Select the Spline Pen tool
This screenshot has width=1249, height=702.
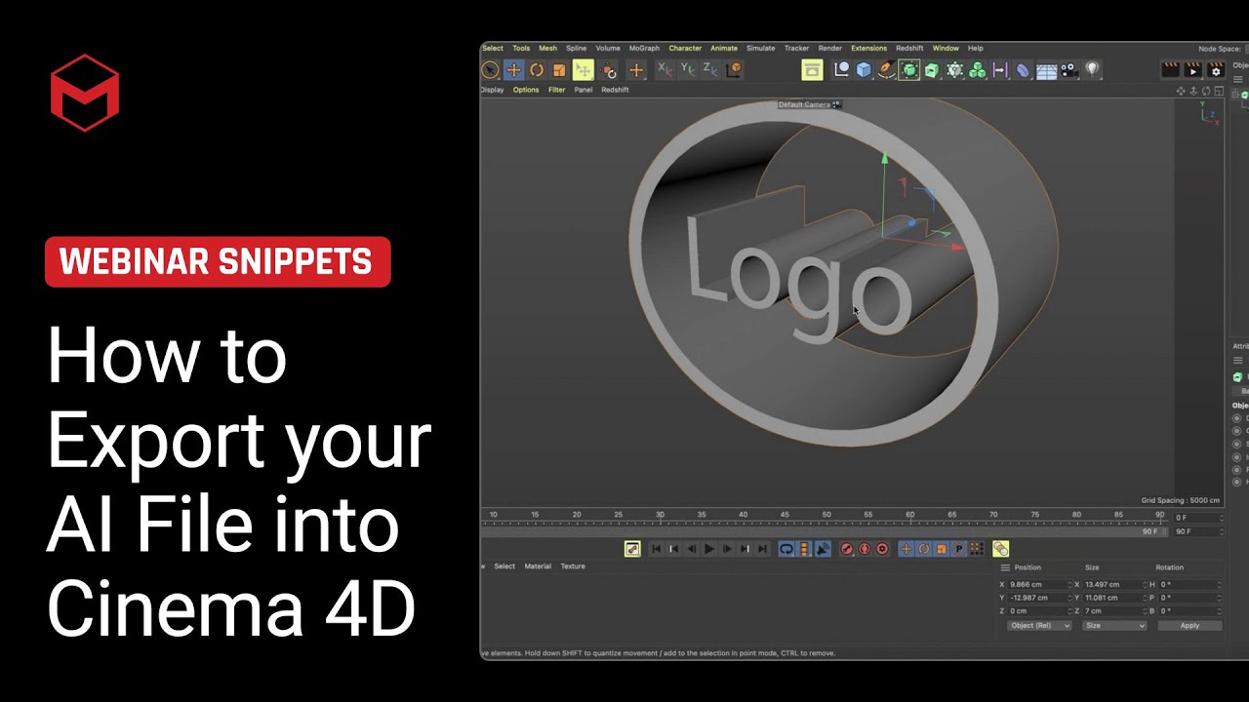tap(886, 69)
